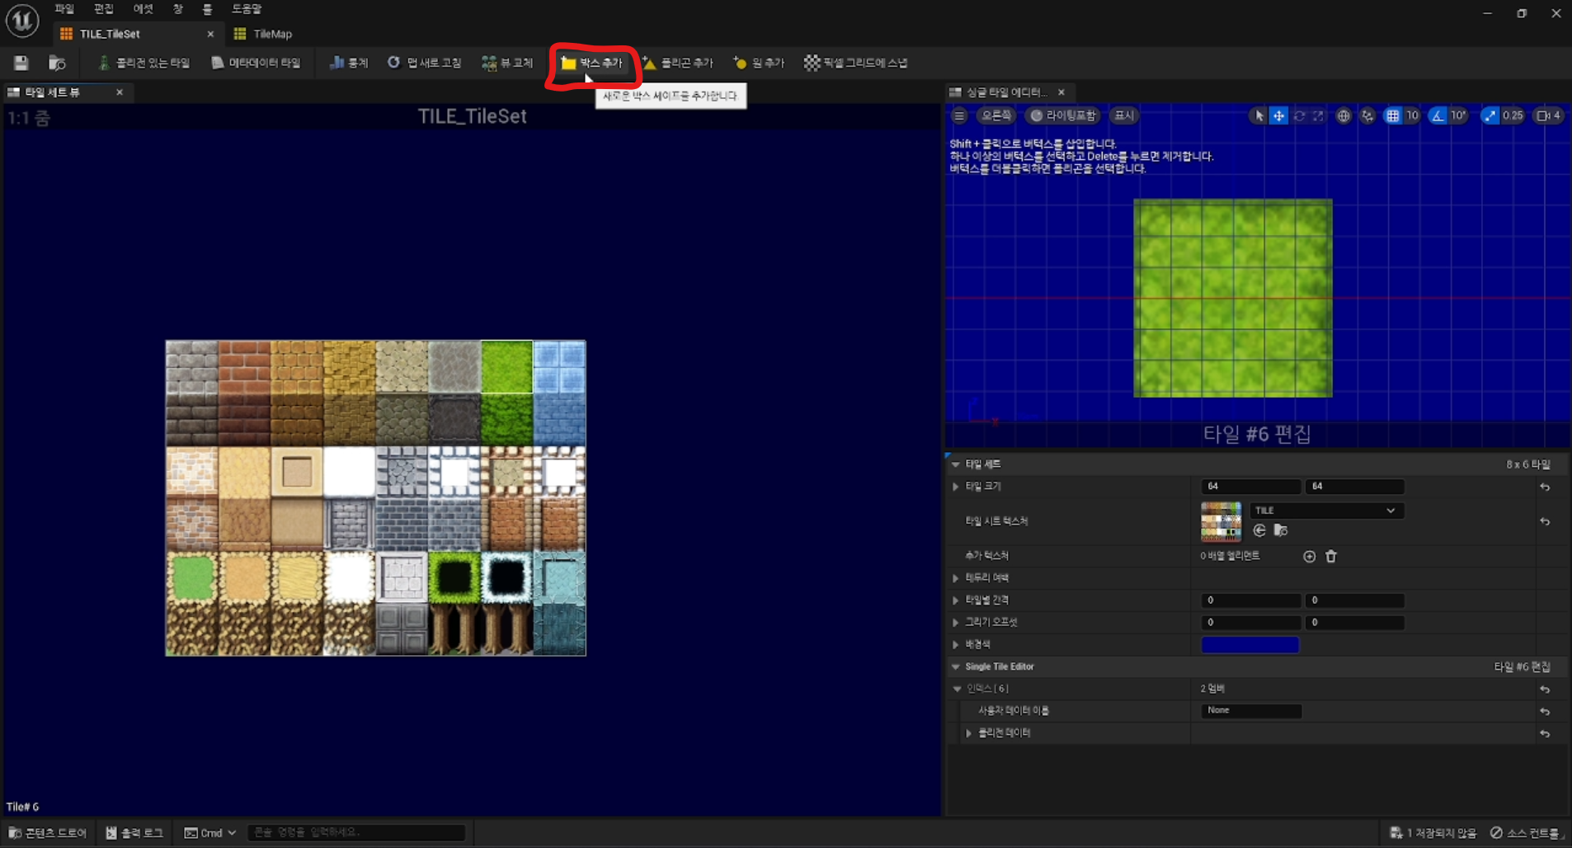Image resolution: width=1572 pixels, height=848 pixels.
Task: Empty 추가 텍스처 array with trash icon
Action: [1331, 557]
